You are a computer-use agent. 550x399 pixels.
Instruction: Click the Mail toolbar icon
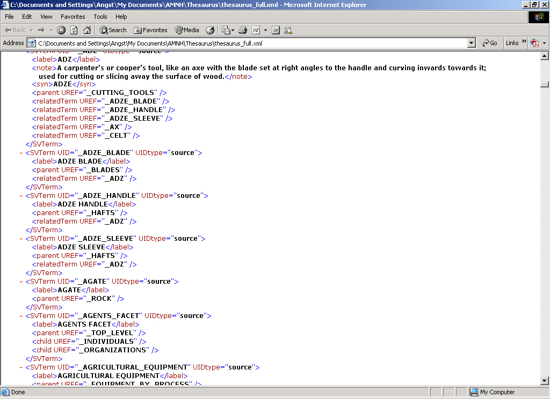pos(227,30)
